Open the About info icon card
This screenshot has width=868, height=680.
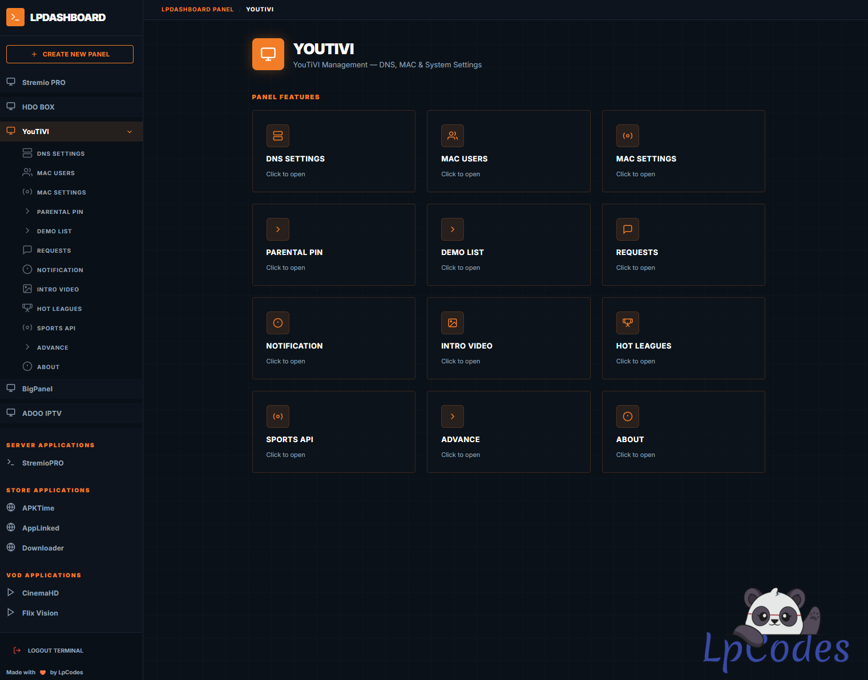tap(627, 416)
